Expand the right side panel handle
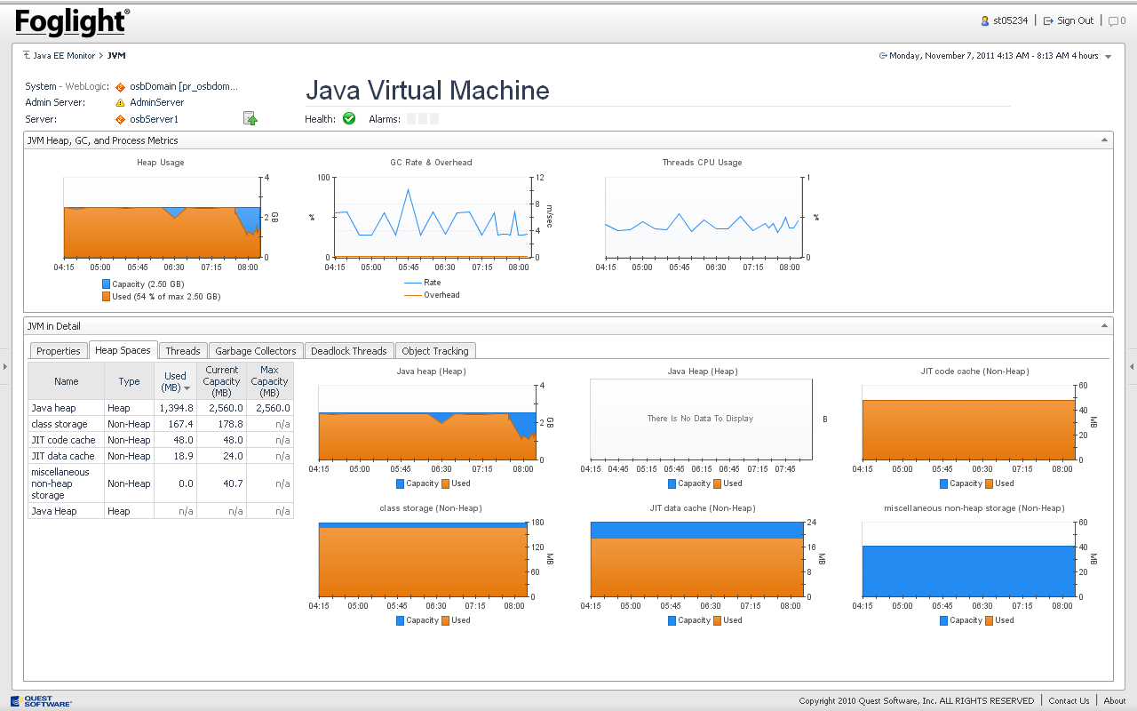Screen dimensions: 1137x711 (1132, 366)
